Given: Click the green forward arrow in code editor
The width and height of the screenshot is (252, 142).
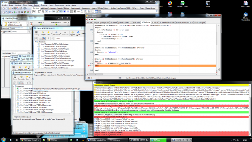Looking at the screenshot, I should 95,19.
